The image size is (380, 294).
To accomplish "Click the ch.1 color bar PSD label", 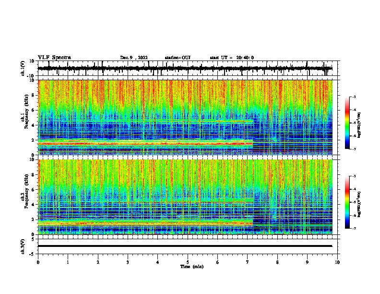I will click(359, 125).
